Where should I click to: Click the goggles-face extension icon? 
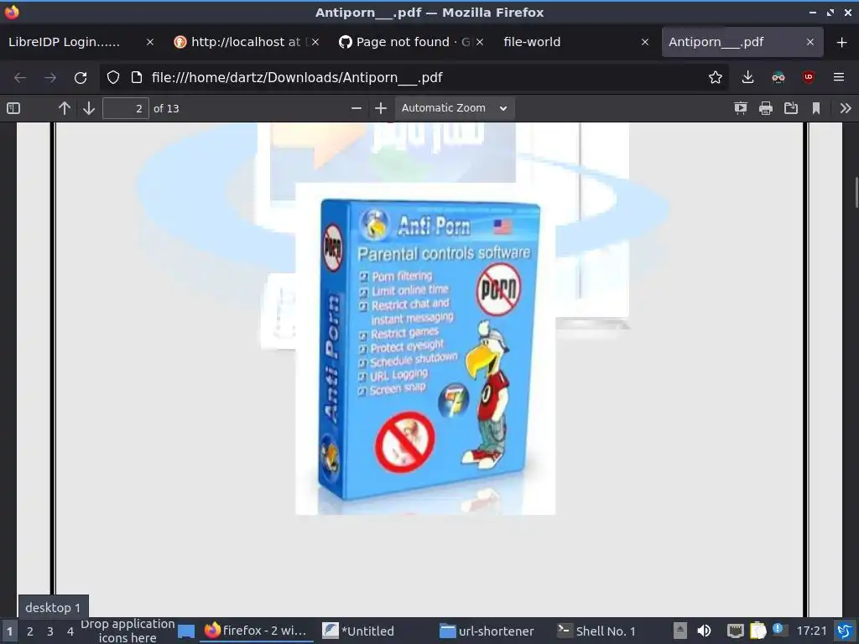point(778,78)
